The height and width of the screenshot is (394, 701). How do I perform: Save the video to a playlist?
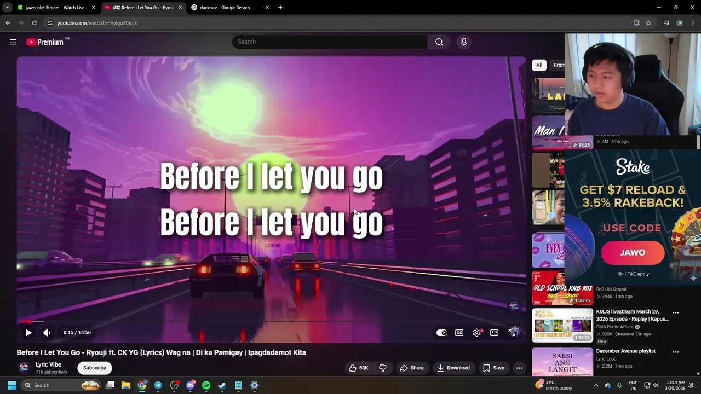[x=493, y=368]
